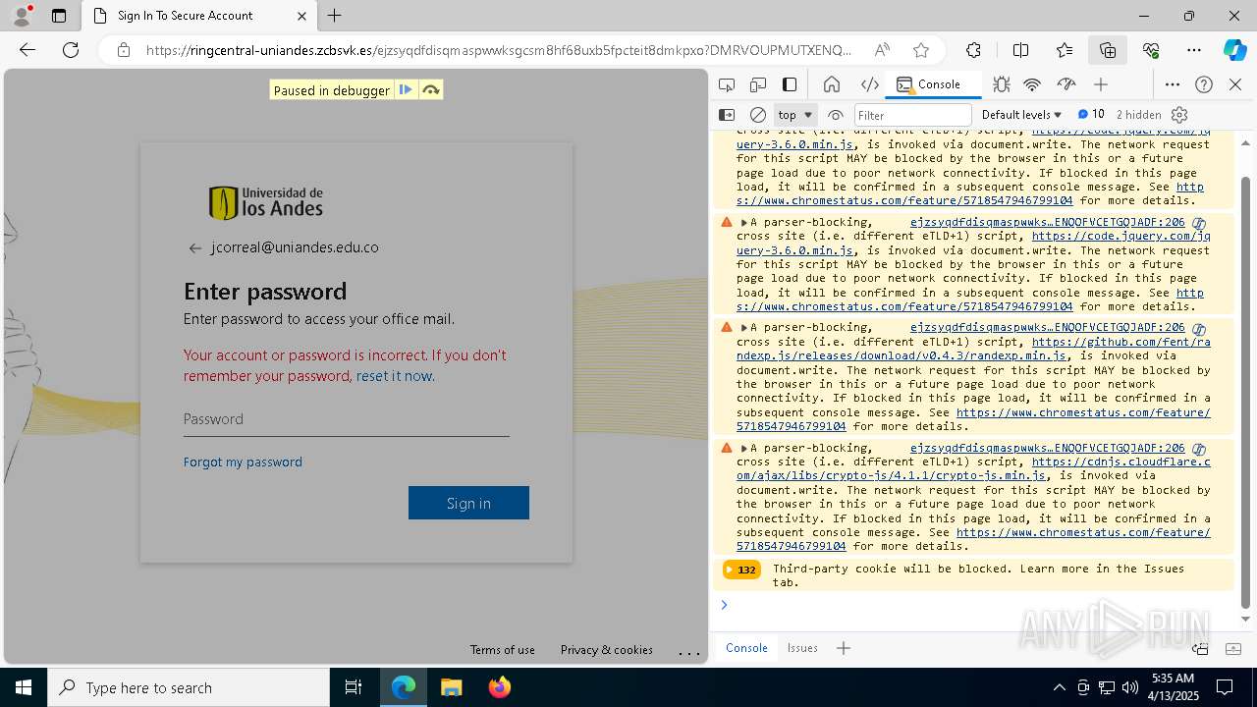This screenshot has height=707, width=1257.
Task: Open the Copilot sidebar
Action: [x=1234, y=50]
